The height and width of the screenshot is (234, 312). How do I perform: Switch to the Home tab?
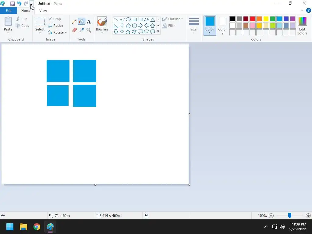pyautogui.click(x=26, y=11)
